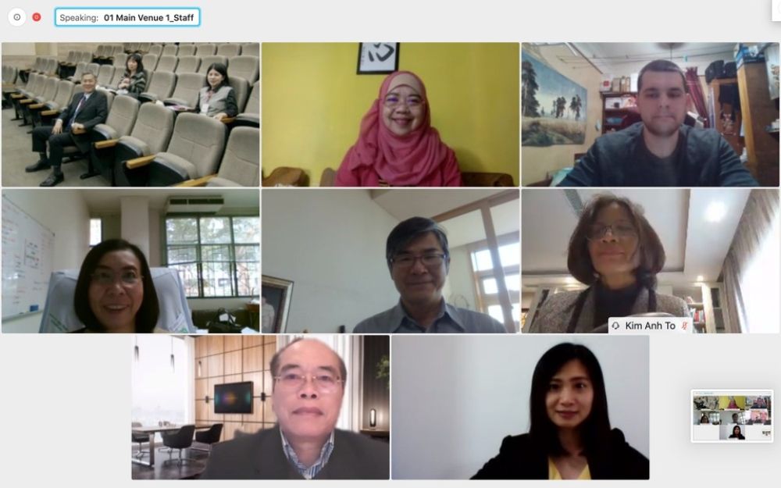
Task: Click the red recording indicator icon
Action: click(37, 17)
